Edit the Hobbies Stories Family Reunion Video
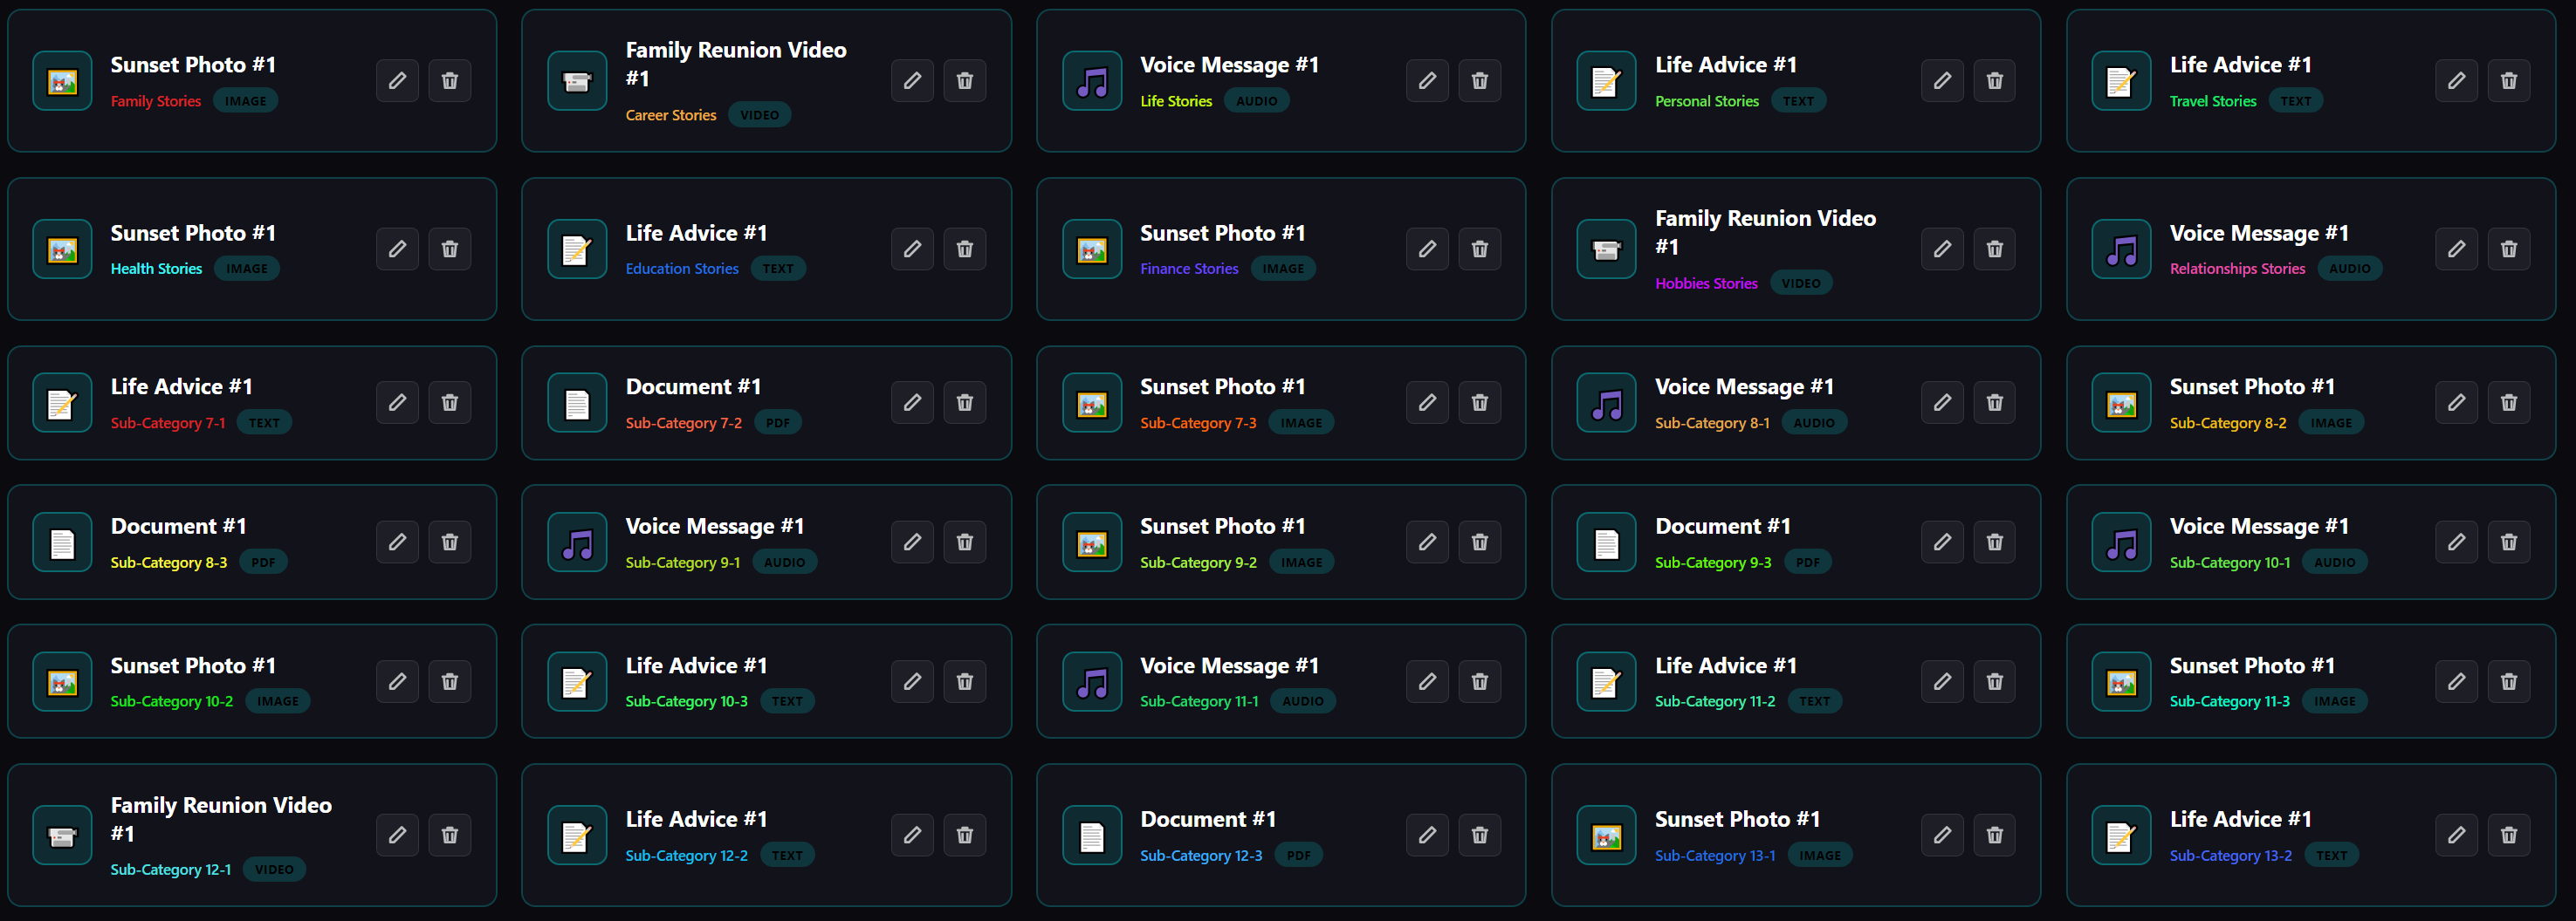The height and width of the screenshot is (921, 2576). point(1942,249)
